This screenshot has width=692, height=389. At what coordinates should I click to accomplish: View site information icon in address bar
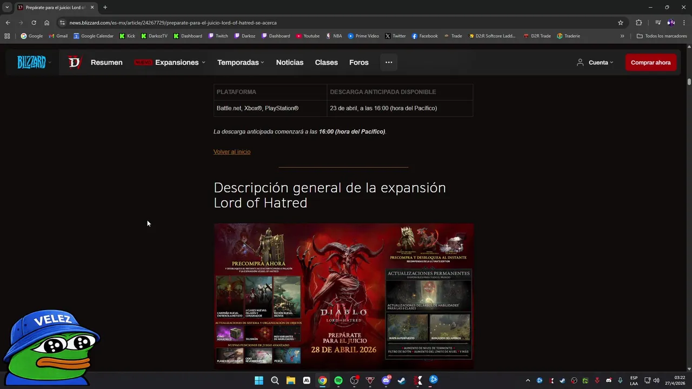(x=62, y=23)
